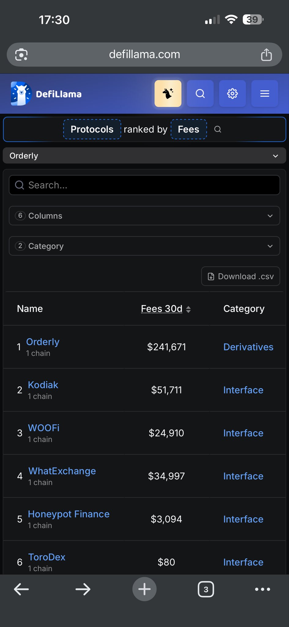This screenshot has height=627, width=289.
Task: Add a new browser tab
Action: point(144,589)
